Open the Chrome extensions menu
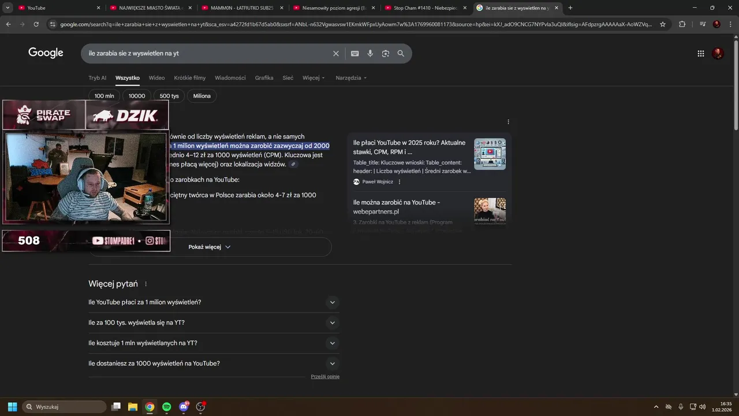 [682, 24]
